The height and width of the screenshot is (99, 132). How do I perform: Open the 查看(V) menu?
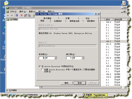pyautogui.click(x=32, y=12)
